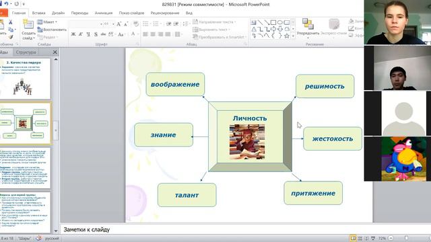Viewport: 431px width, 242px height.
Task: Toggle align text right
Action: point(160,34)
